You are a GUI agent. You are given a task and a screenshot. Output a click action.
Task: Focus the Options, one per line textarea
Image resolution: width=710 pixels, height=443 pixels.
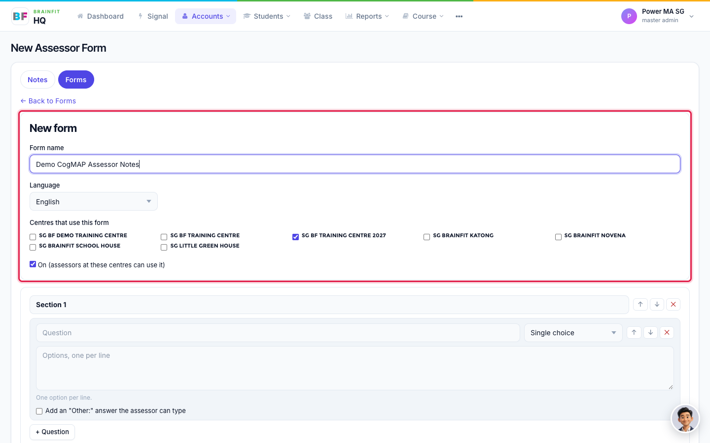click(x=355, y=368)
